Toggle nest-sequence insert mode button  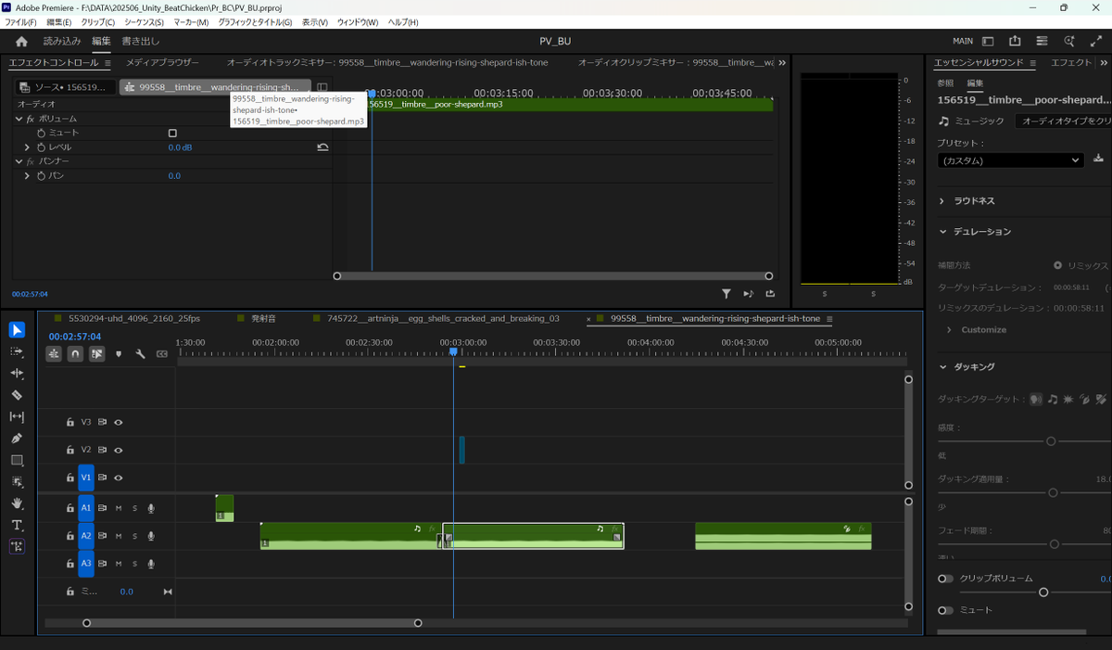pos(55,353)
